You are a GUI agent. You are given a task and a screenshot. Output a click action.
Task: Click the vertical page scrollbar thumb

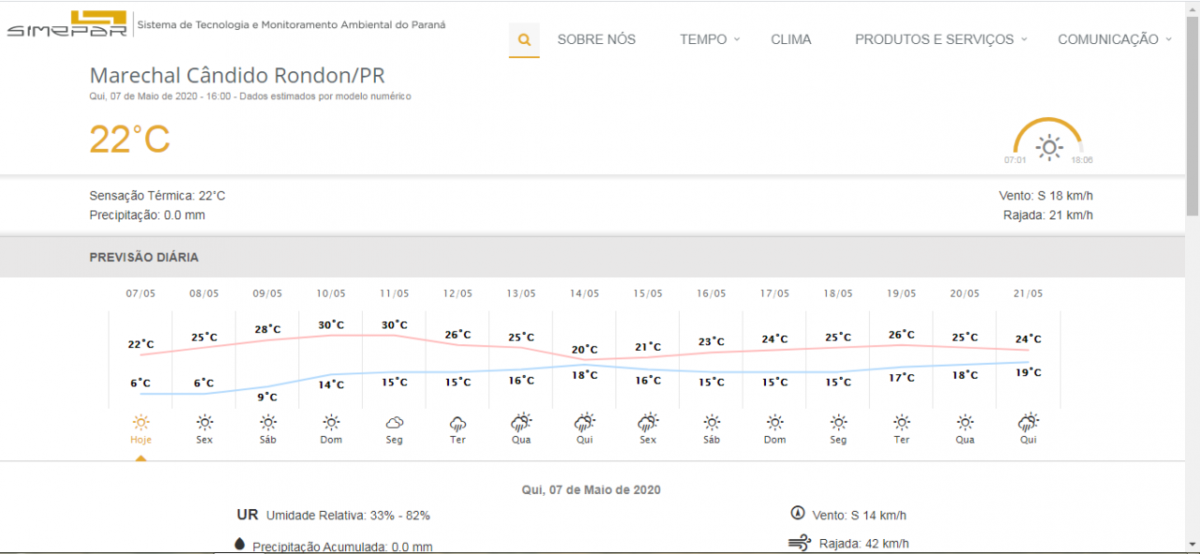pyautogui.click(x=1192, y=117)
